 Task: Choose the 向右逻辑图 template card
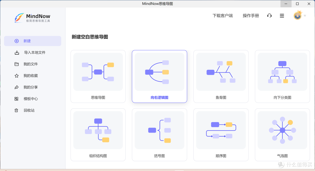click(x=160, y=76)
